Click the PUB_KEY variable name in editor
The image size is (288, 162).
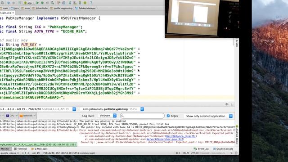(x=29, y=45)
